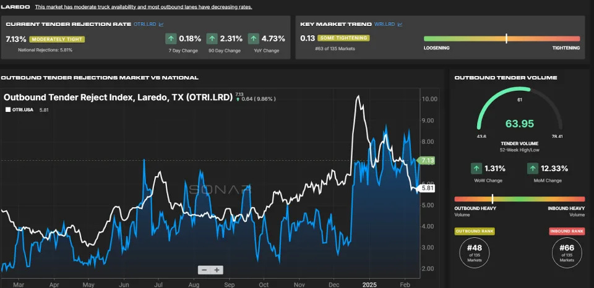Click the SOME TIGHTENING badge
The height and width of the screenshot is (288, 594).
[x=343, y=38]
